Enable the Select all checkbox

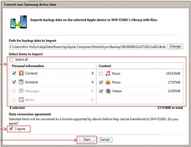click(x=11, y=59)
